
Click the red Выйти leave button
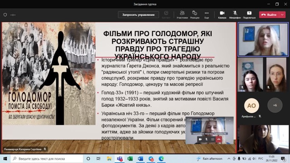(x=269, y=15)
